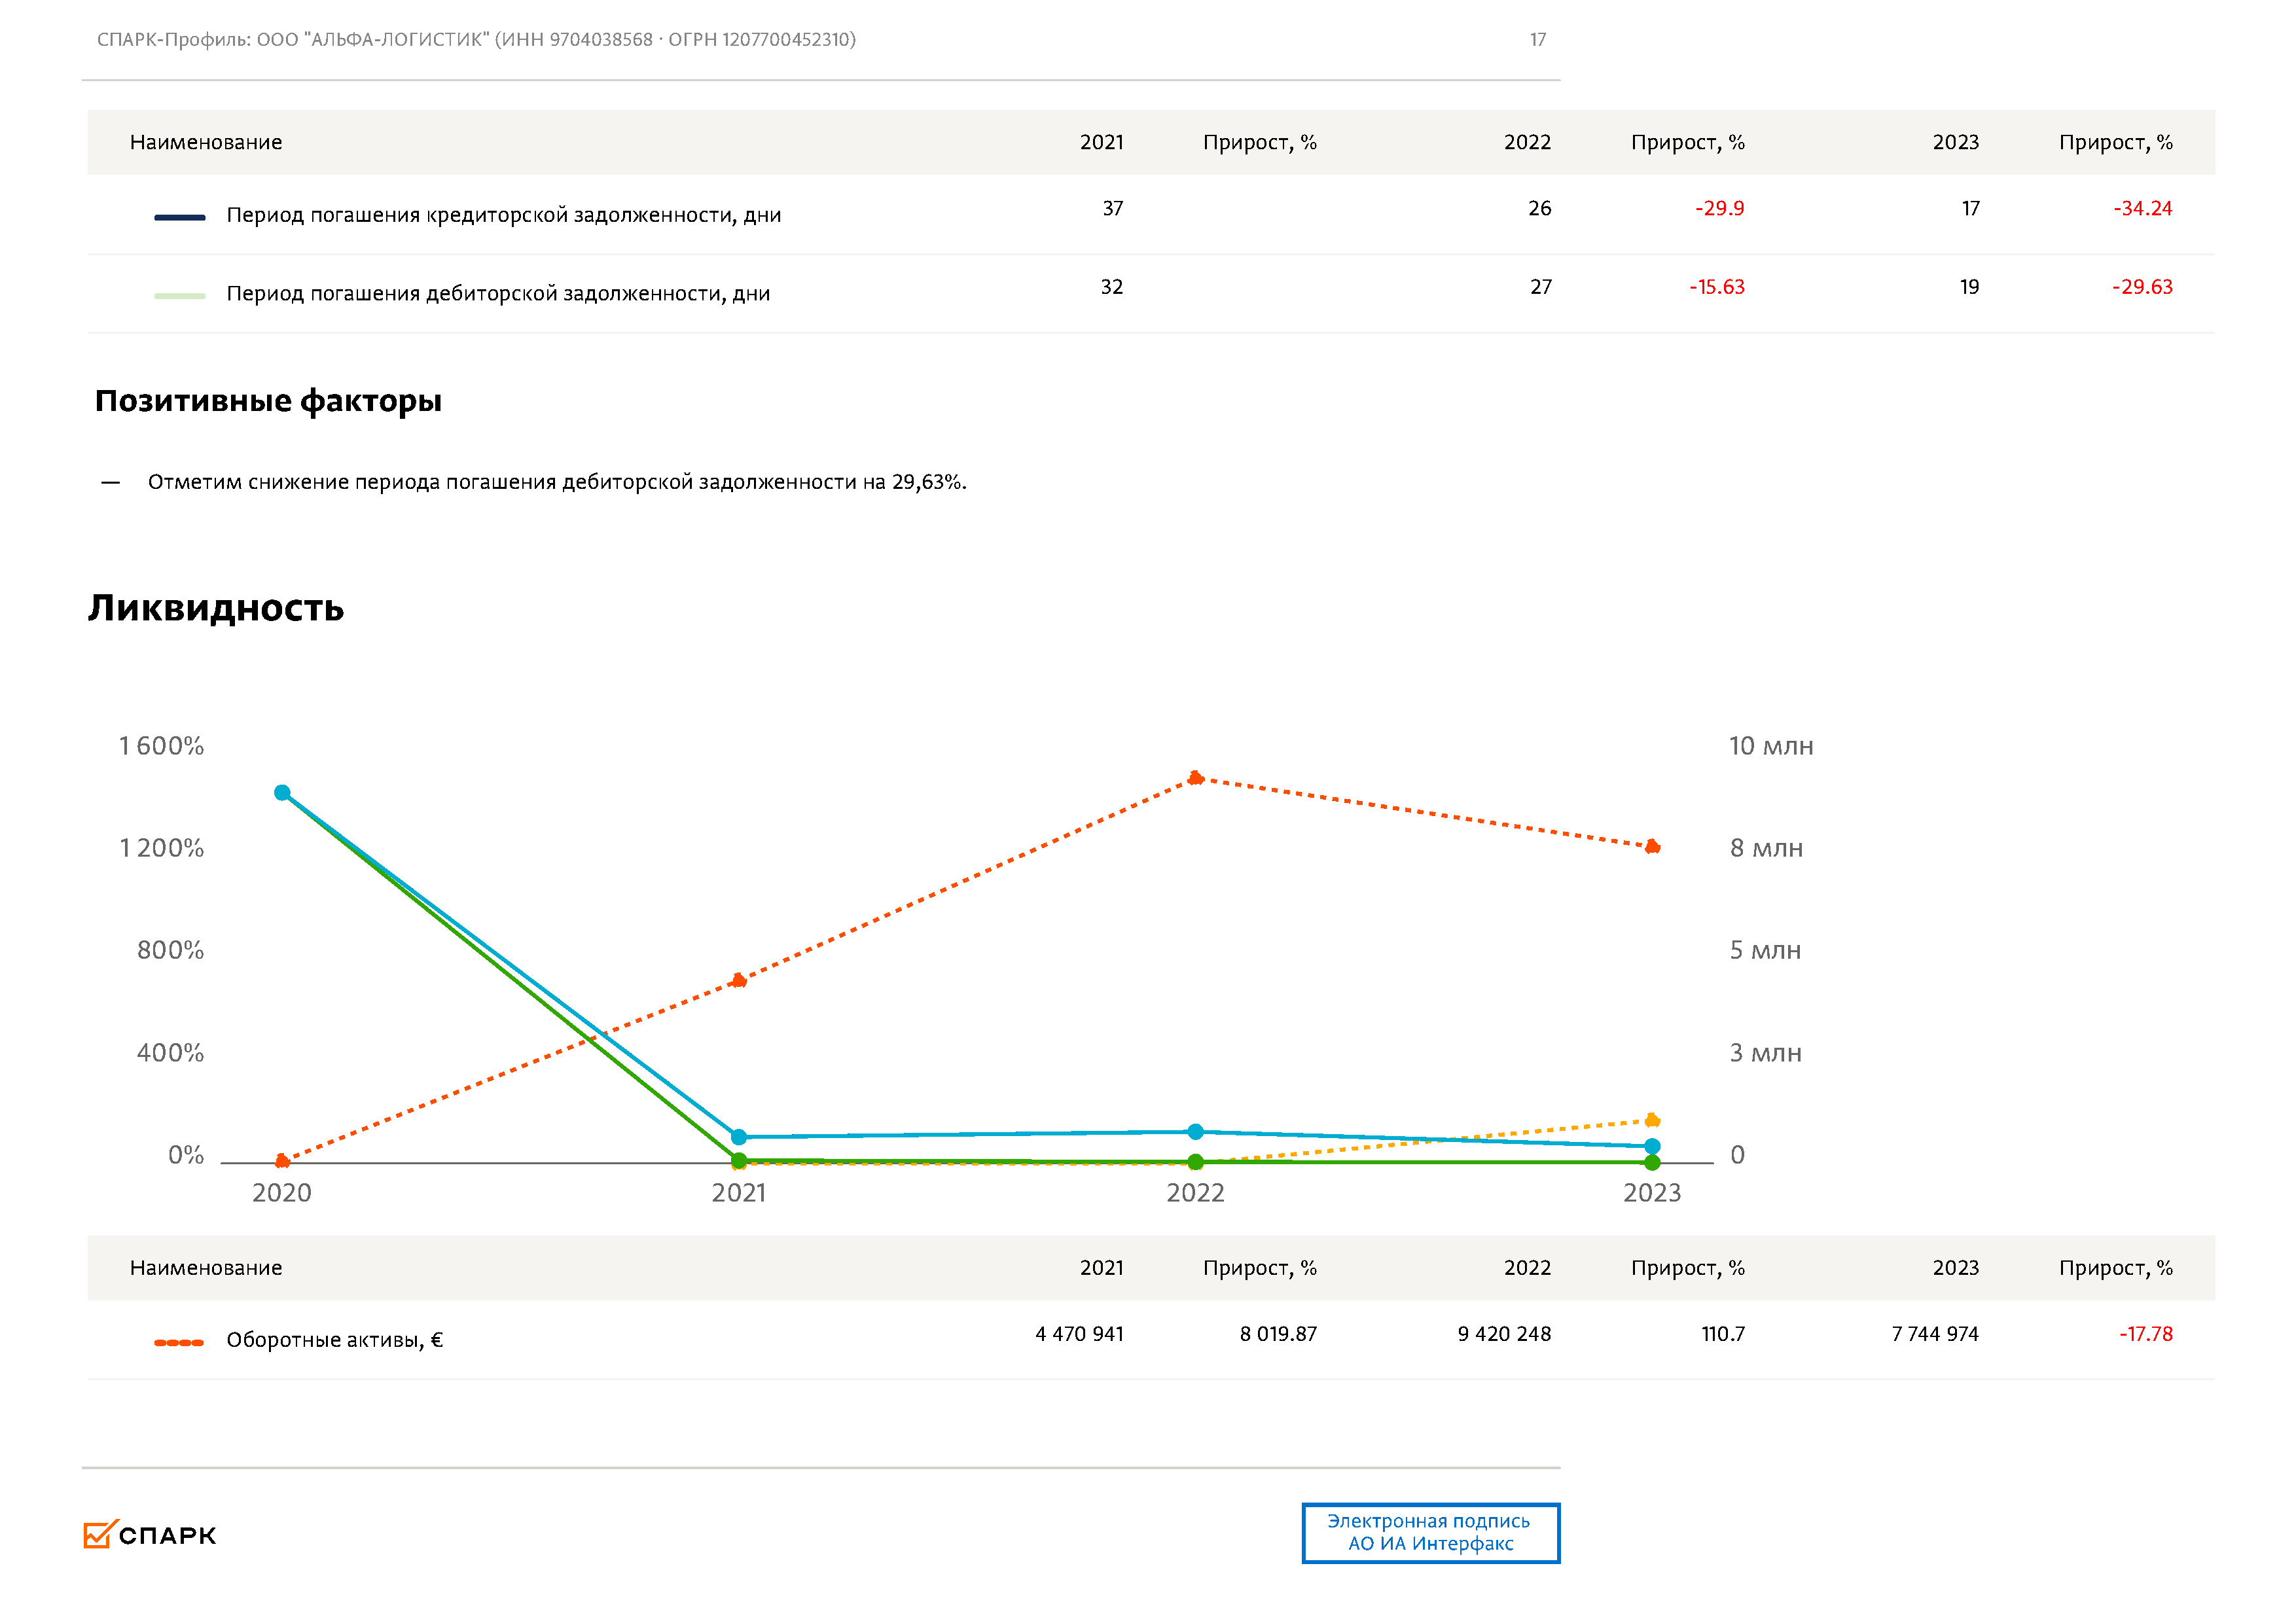Click the light green дебиторской задолженности legend swatch
The height and width of the screenshot is (1623, 2296).
179,296
